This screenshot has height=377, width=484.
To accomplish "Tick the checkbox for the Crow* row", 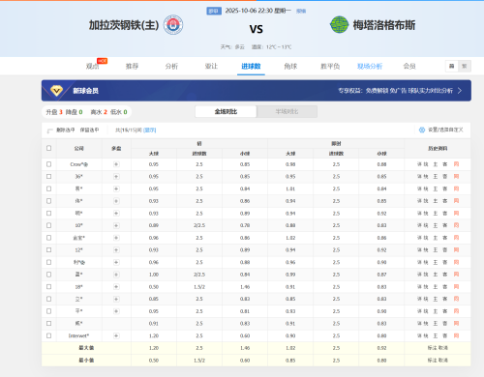I will pos(48,164).
